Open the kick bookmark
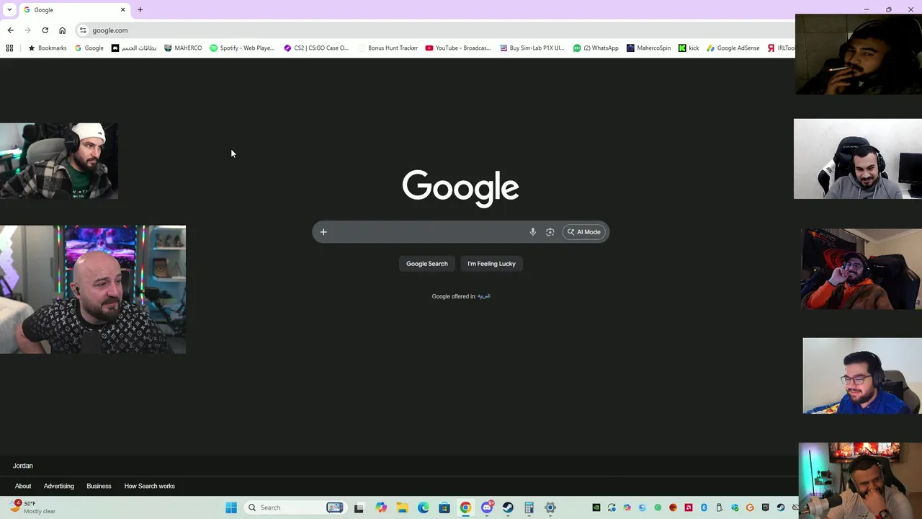This screenshot has width=922, height=519. [689, 48]
